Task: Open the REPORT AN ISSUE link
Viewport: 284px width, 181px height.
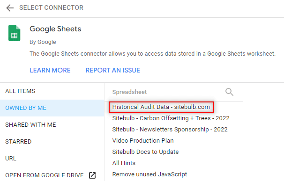Action: pos(112,70)
